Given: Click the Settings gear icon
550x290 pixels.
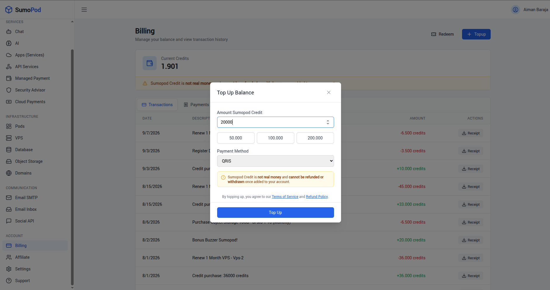Looking at the screenshot, I should (x=9, y=269).
